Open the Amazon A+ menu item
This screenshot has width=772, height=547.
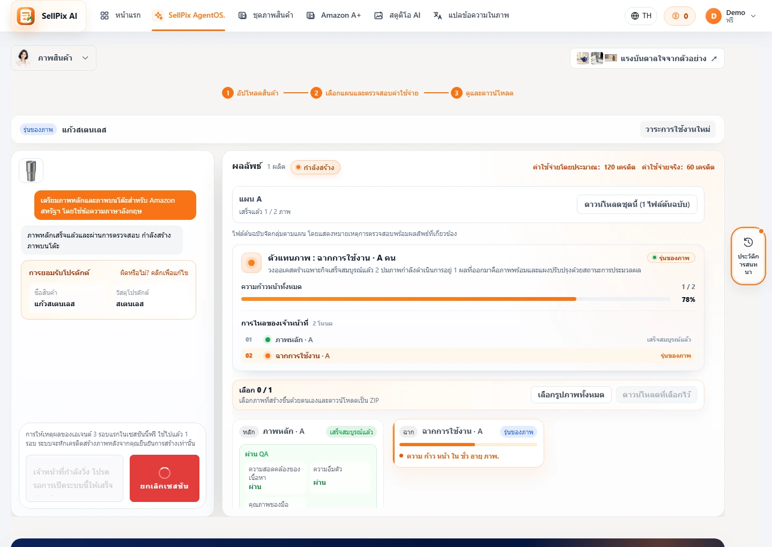pyautogui.click(x=333, y=16)
